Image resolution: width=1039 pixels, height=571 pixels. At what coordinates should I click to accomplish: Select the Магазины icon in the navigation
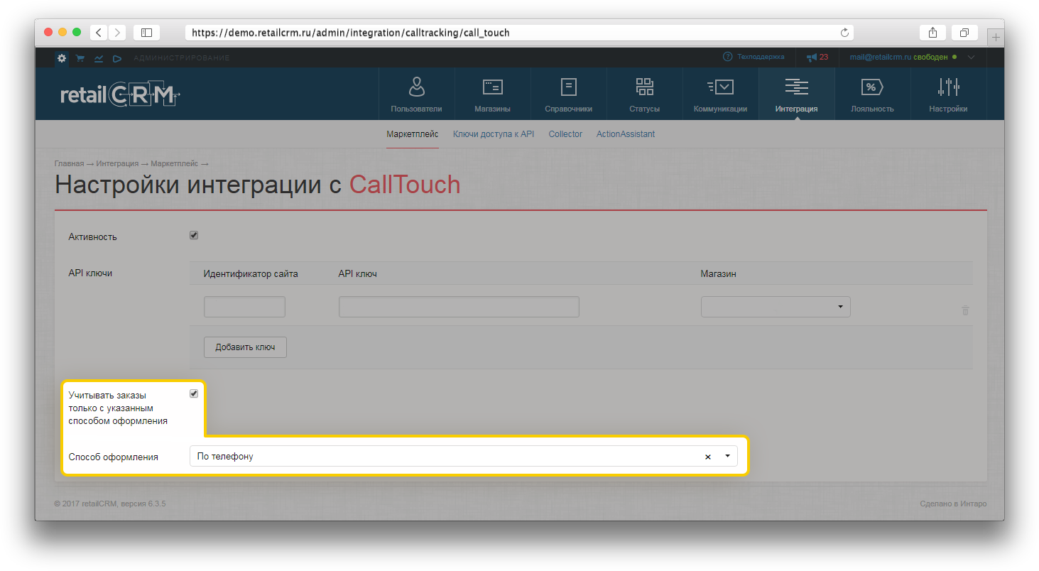click(492, 87)
